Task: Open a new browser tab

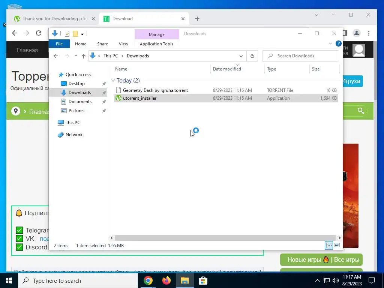Action: [197, 19]
